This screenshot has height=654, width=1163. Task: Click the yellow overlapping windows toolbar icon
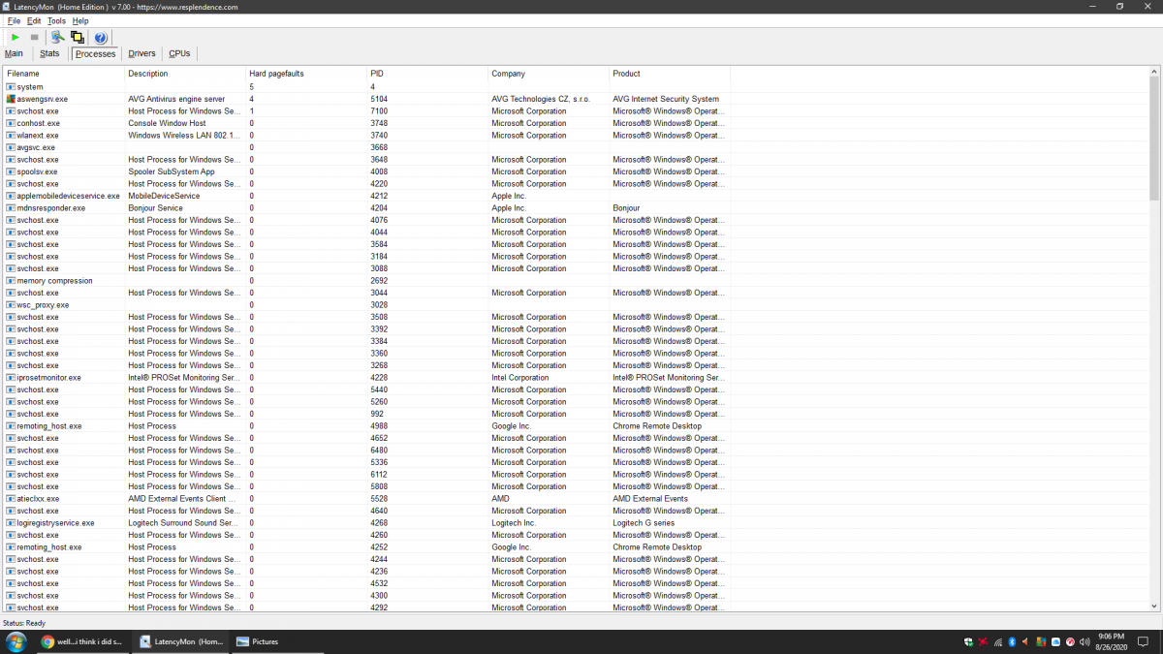click(x=77, y=37)
